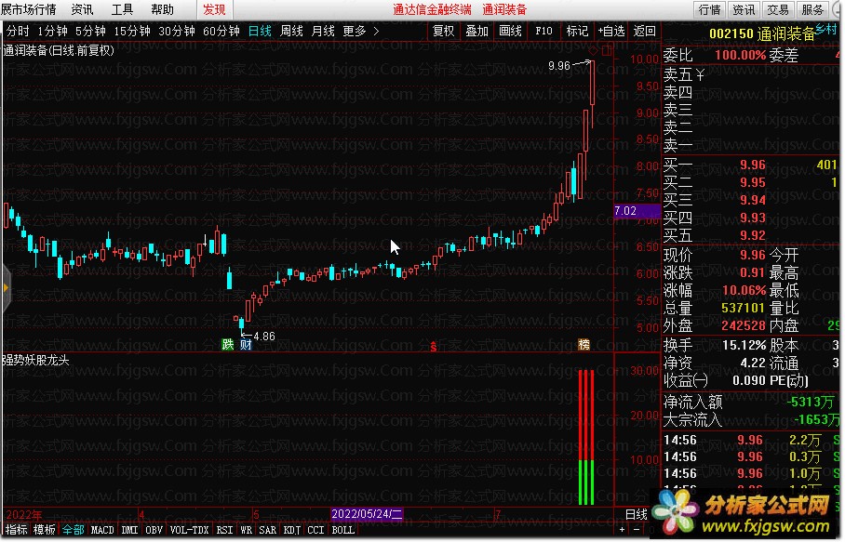Add stock via +自选 button
Image resolution: width=845 pixels, height=542 pixels.
pyautogui.click(x=611, y=32)
